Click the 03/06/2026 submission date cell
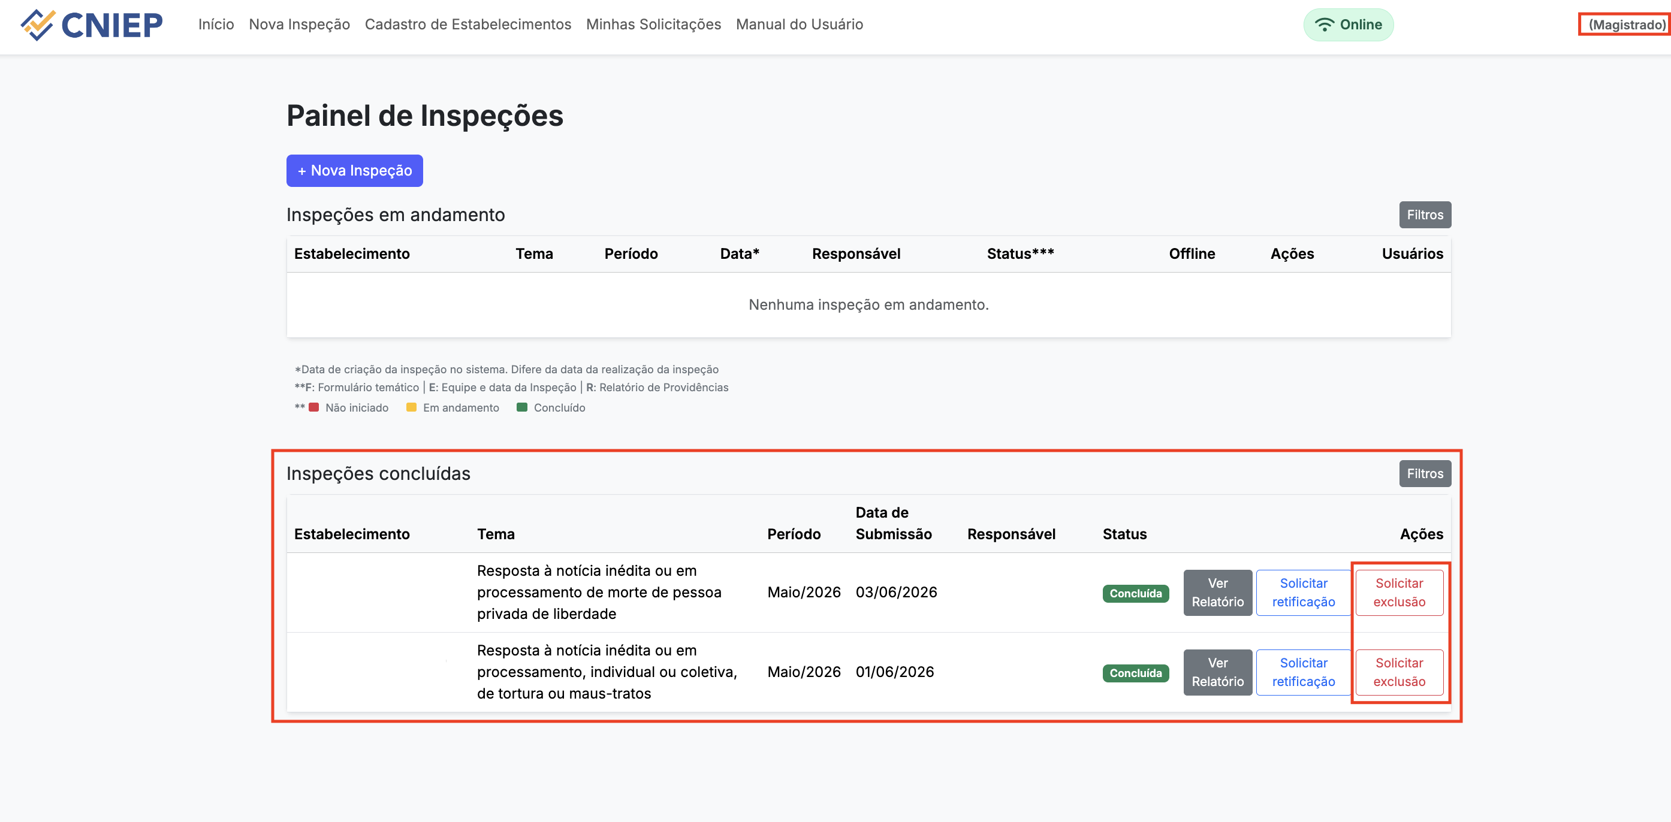Viewport: 1671px width, 822px height. click(x=896, y=592)
